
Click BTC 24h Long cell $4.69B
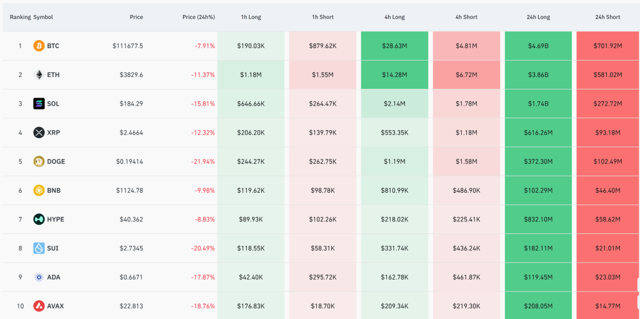click(x=538, y=46)
